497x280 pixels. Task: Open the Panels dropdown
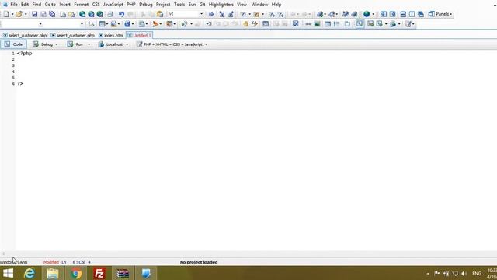[x=440, y=14]
